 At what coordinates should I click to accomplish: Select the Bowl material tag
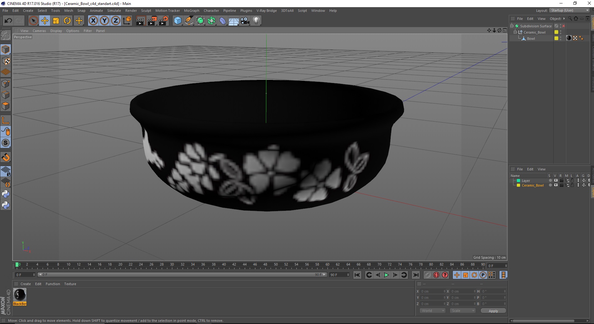569,38
